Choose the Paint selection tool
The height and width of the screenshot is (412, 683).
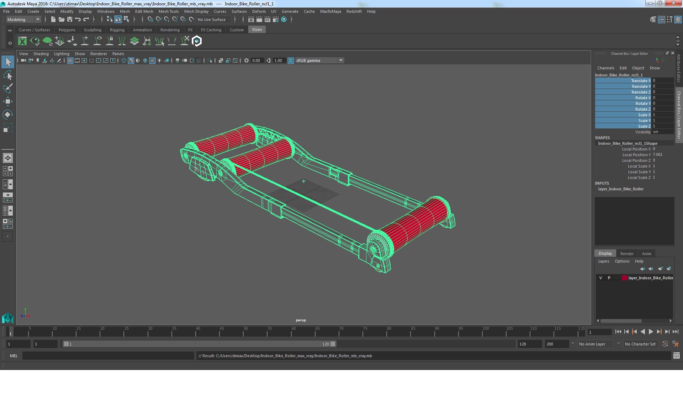(x=7, y=88)
